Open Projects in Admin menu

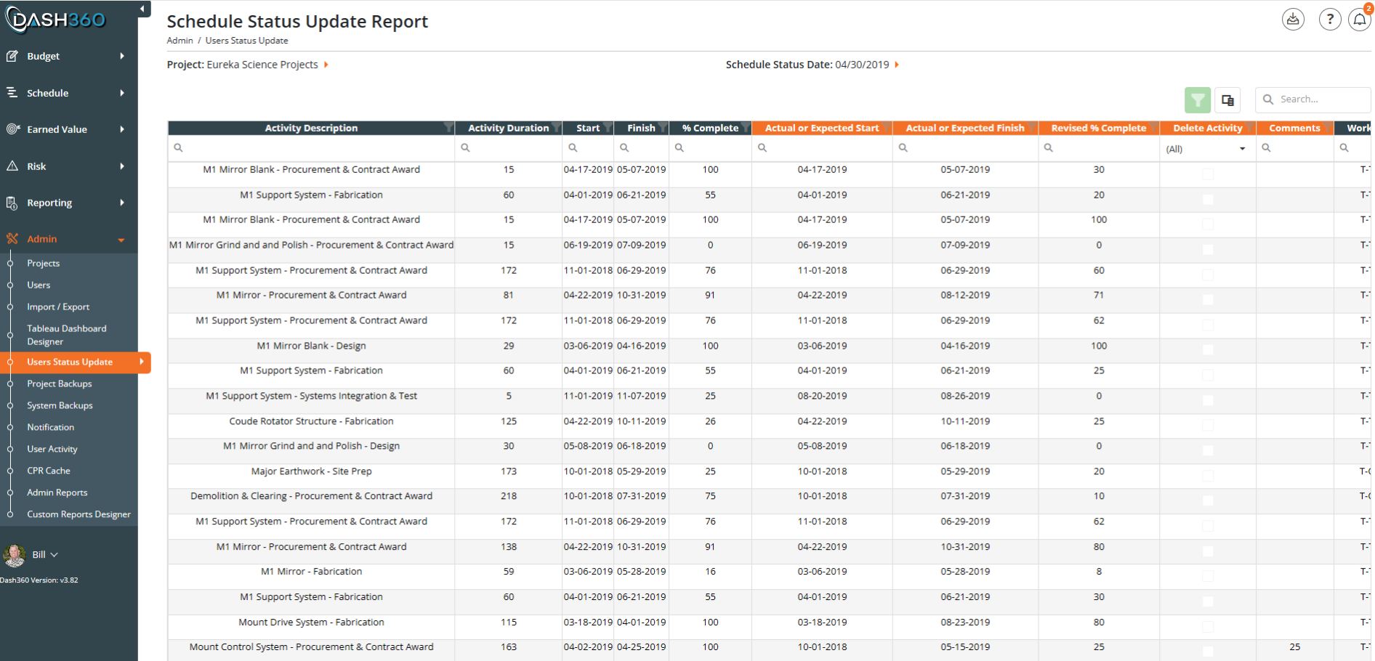pyautogui.click(x=44, y=264)
